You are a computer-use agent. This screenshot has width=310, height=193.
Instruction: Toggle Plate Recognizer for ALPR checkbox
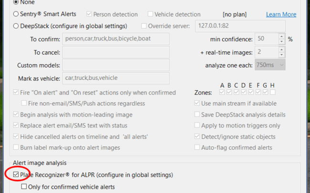pyautogui.click(x=16, y=174)
